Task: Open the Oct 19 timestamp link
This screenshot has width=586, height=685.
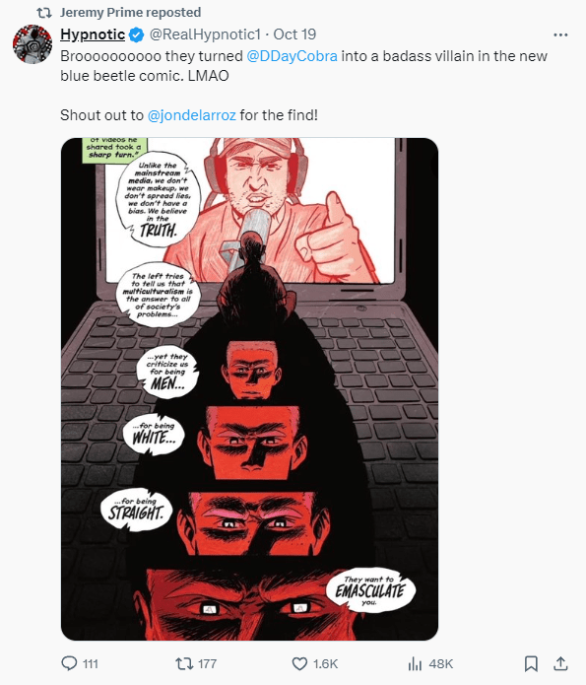Action: tap(294, 34)
